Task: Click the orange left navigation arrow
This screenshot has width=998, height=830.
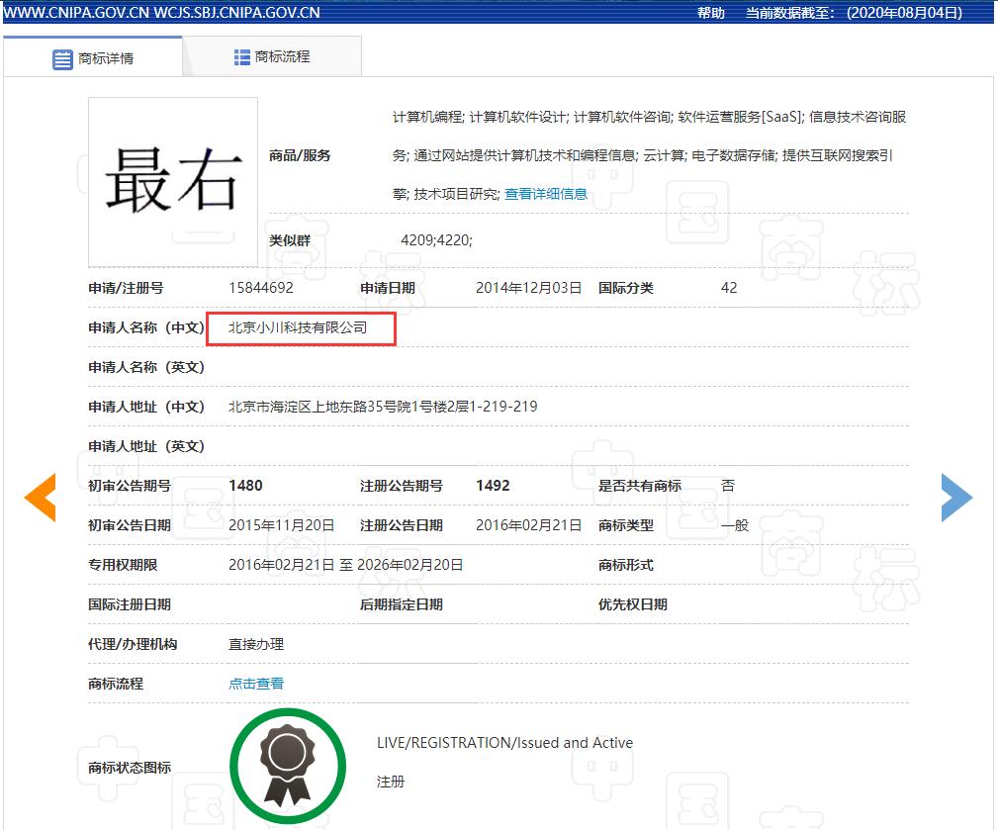Action: coord(39,498)
